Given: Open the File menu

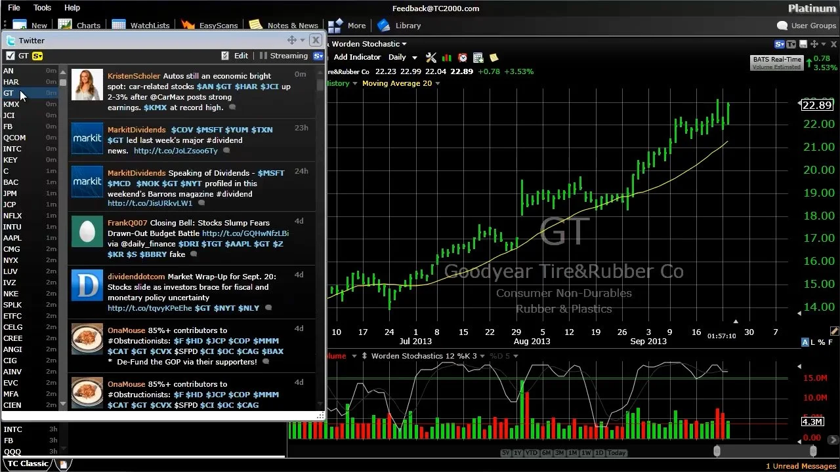Looking at the screenshot, I should click(x=14, y=8).
